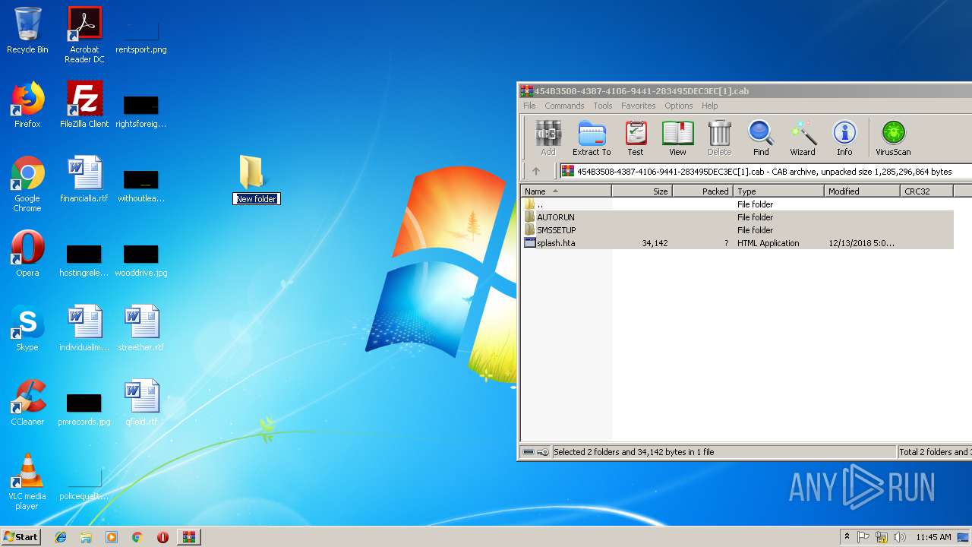The height and width of the screenshot is (547, 972).
Task: Sort by the Type column header
Action: pyautogui.click(x=779, y=191)
